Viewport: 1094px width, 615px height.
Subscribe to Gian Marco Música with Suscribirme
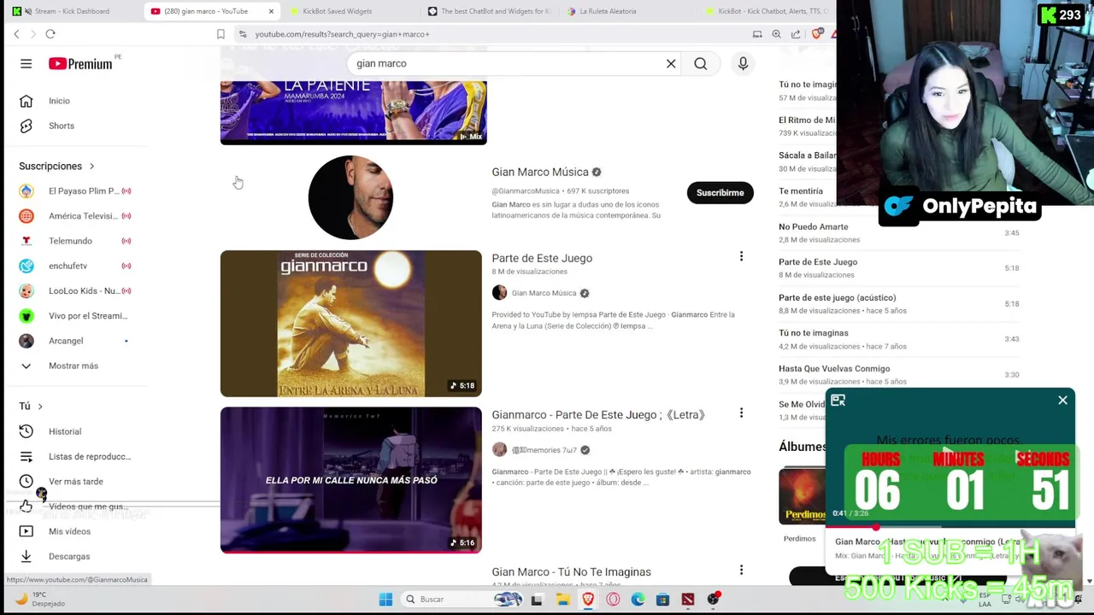[x=720, y=192]
